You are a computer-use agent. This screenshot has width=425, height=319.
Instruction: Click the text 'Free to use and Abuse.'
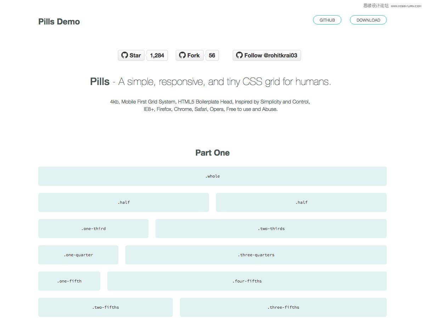(252, 109)
